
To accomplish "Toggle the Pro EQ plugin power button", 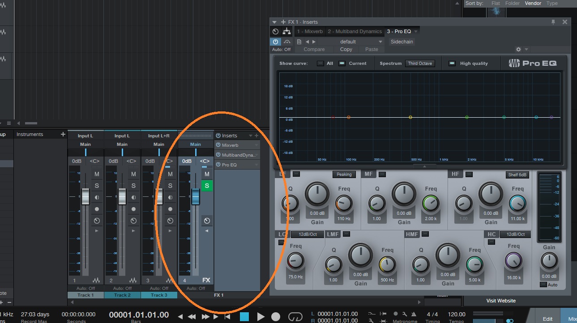I will coord(275,42).
